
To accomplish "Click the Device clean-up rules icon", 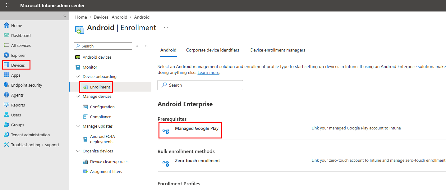I will tap(85, 161).
